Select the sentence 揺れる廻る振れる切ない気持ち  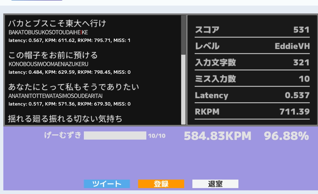point(65,119)
